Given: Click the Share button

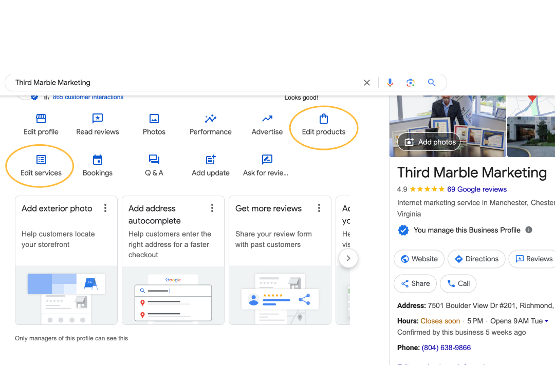Looking at the screenshot, I should (415, 284).
